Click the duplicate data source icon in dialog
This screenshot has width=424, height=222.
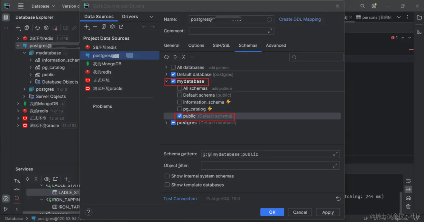click(x=104, y=27)
